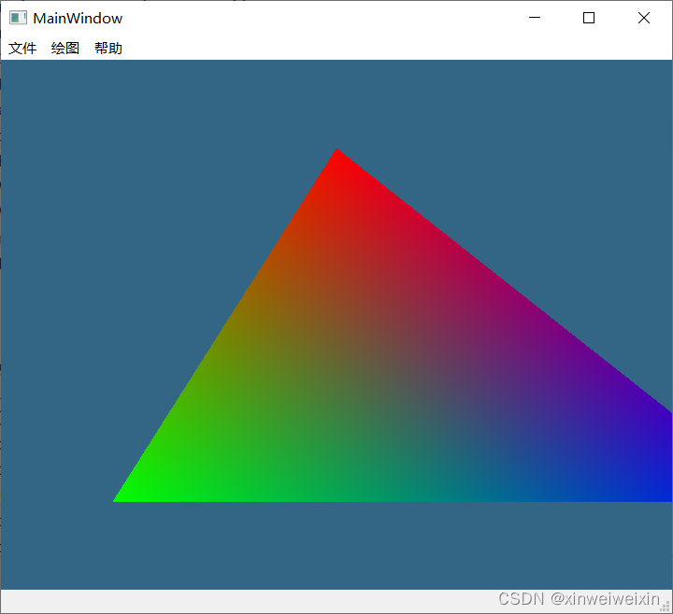673x614 pixels.
Task: Maximize the MainWindow window
Action: coord(589,18)
